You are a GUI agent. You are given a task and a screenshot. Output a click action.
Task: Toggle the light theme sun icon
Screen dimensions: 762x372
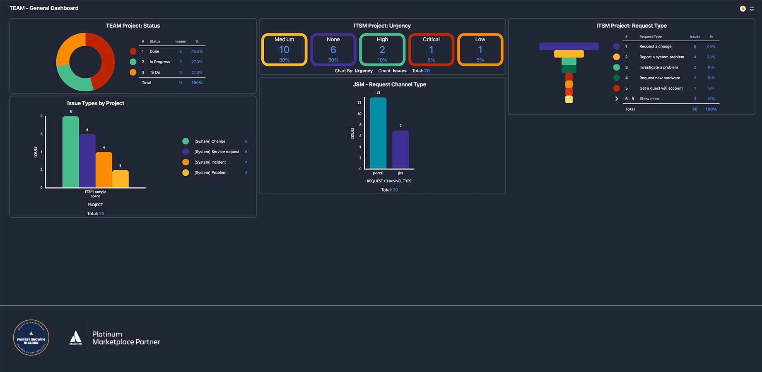click(x=743, y=9)
